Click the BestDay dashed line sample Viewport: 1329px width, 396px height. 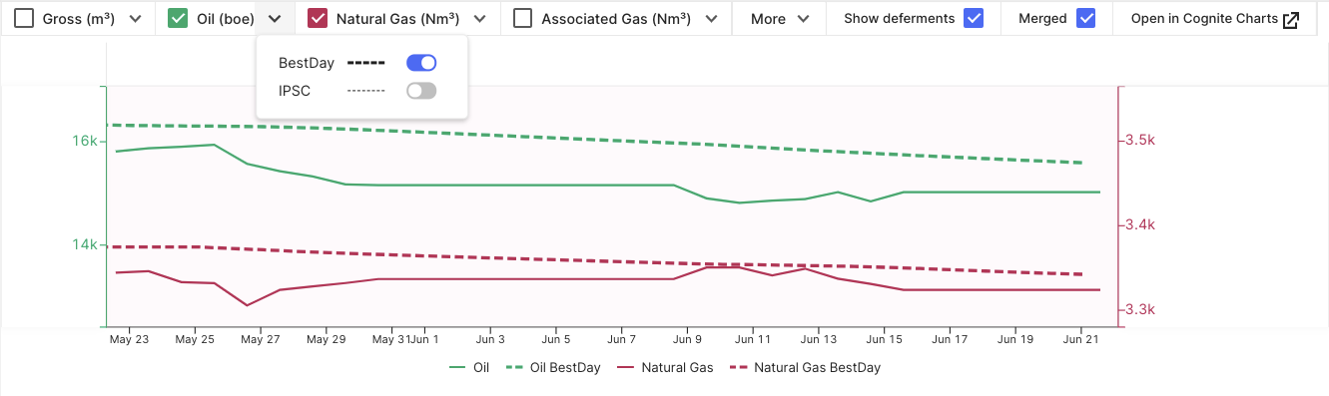tap(365, 63)
